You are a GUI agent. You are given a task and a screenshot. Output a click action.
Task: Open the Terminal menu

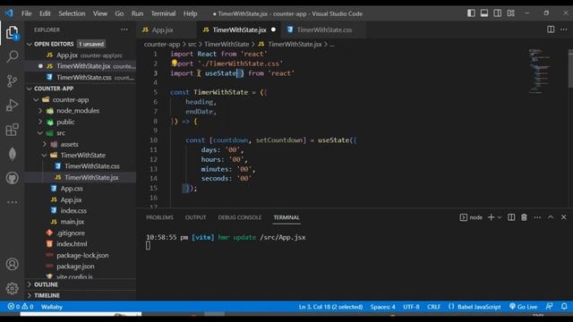[x=163, y=13]
